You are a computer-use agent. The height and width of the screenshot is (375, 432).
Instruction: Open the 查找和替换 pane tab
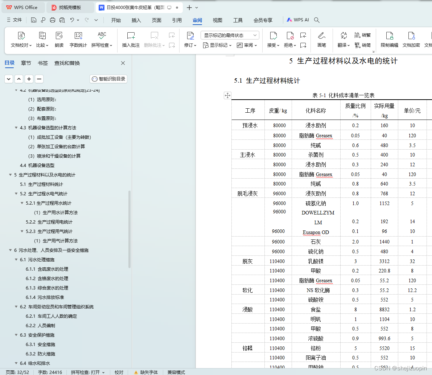click(67, 63)
